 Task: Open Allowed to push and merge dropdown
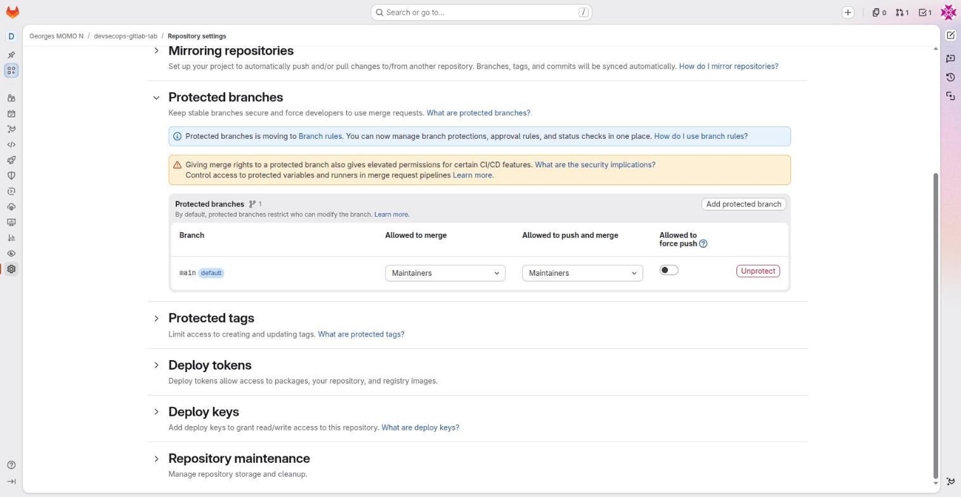click(582, 273)
